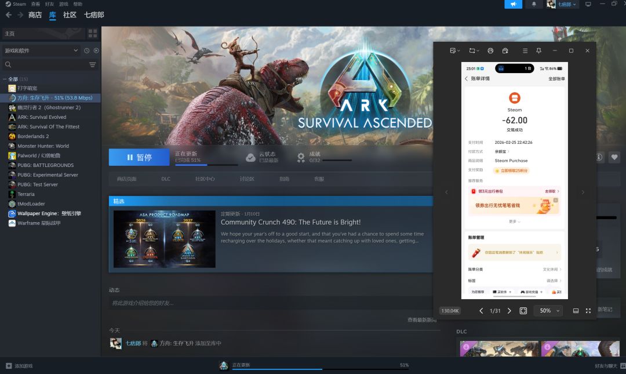Click the cloud status icon
Image resolution: width=626 pixels, height=374 pixels.
(250, 158)
